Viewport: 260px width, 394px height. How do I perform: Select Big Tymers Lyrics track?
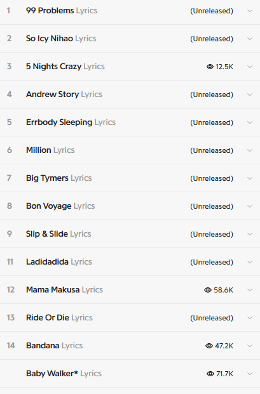58,178
